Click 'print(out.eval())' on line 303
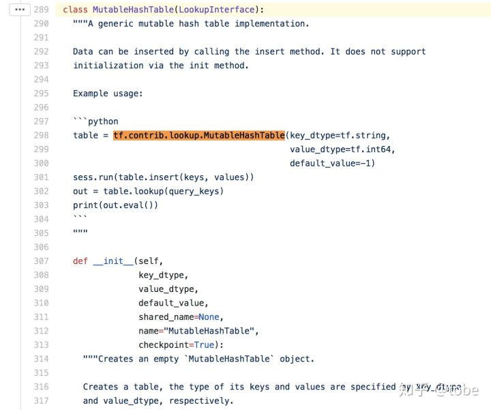This screenshot has height=410, width=491. (x=115, y=205)
